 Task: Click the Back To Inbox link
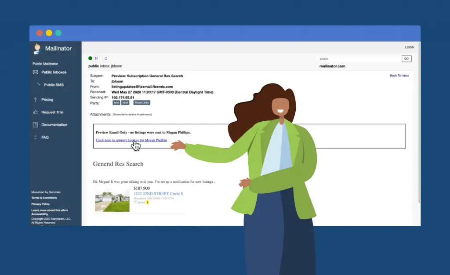pos(399,76)
